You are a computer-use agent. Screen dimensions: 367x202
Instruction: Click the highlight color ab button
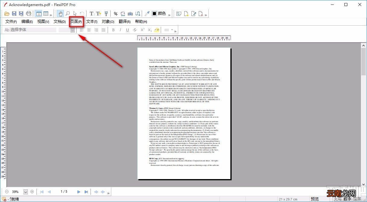157,30
